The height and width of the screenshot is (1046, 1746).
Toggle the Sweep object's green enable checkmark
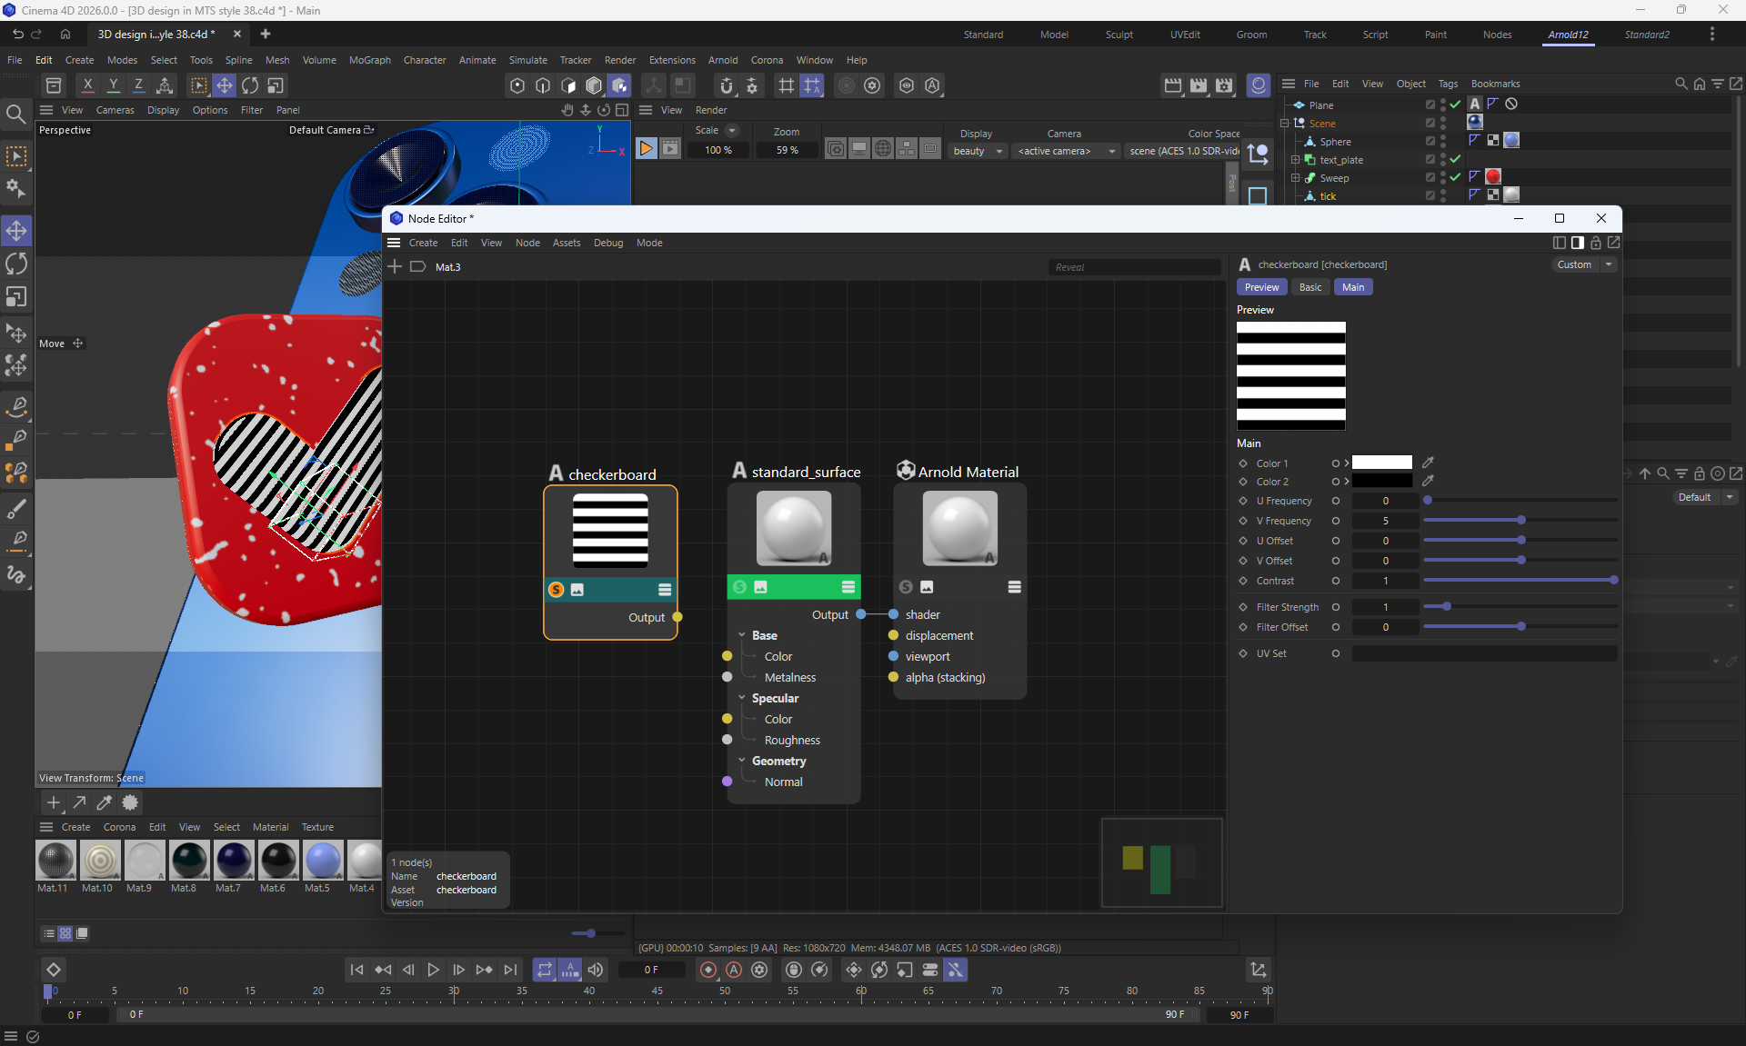(x=1455, y=177)
